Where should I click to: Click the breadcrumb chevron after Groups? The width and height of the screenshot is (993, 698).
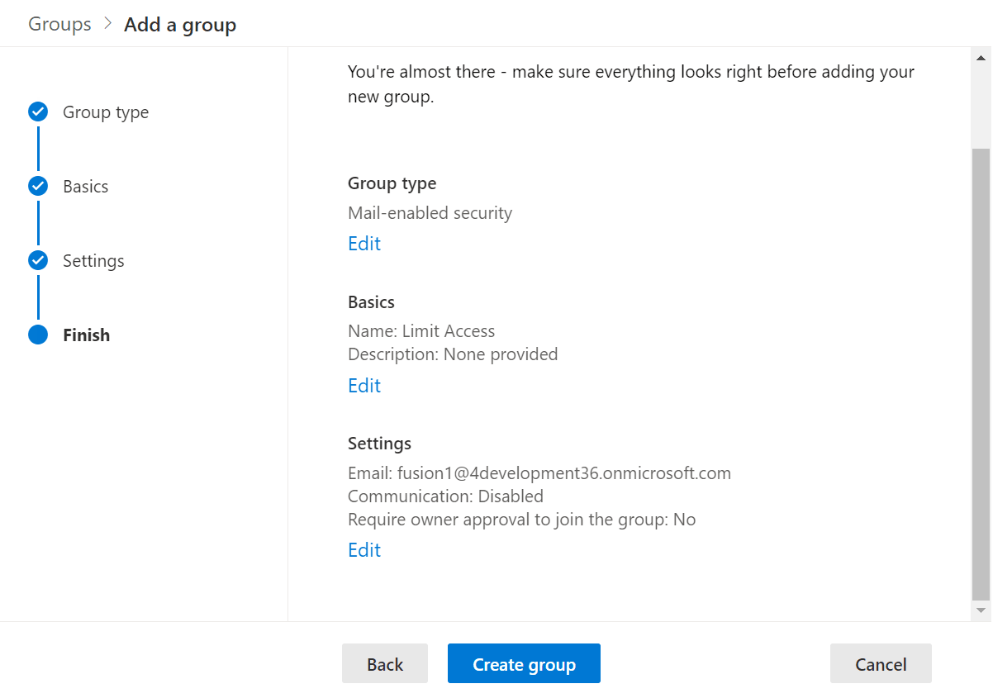tap(107, 23)
